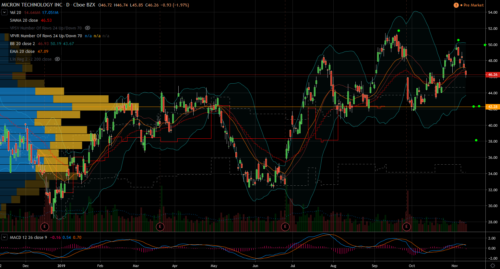Click the late-September earnings E marker
The height and width of the screenshot is (269, 500).
(407, 227)
